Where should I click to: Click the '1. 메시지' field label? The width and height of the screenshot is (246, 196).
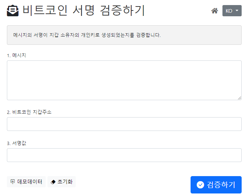16,55
